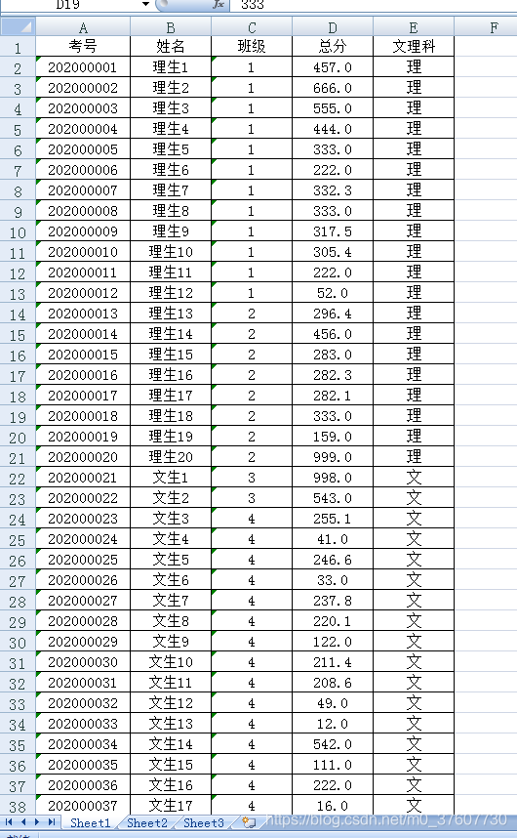
Task: Click the name cell 文生1
Action: [171, 478]
